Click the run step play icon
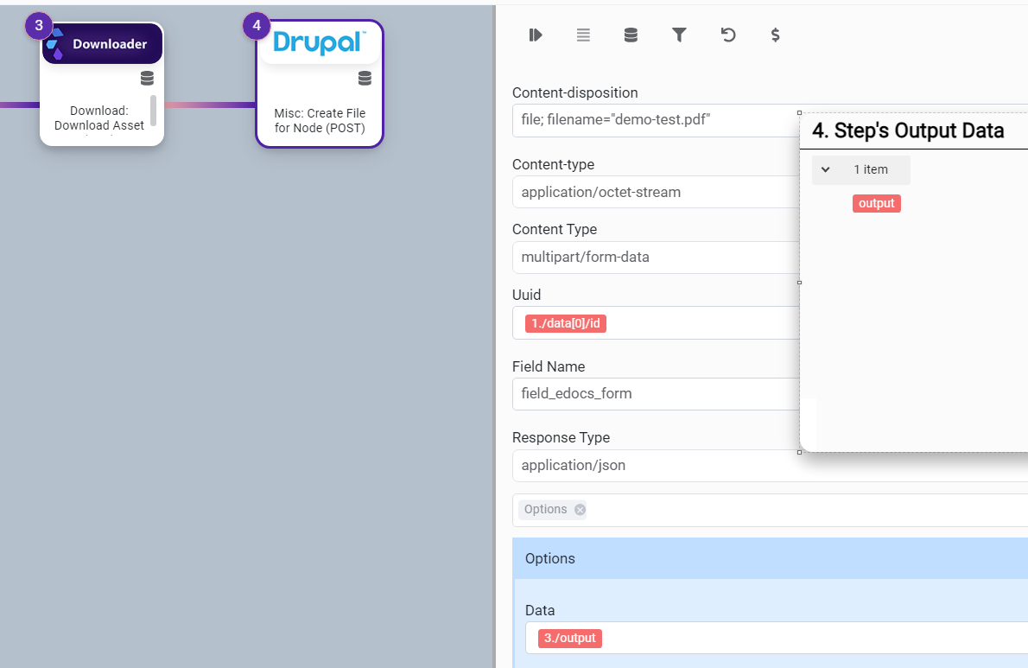The width and height of the screenshot is (1028, 668). (536, 35)
